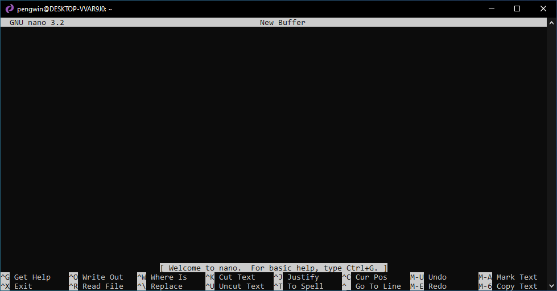The height and width of the screenshot is (291, 557).
Task: Click the ^C Cur Pos shortcut
Action: [x=365, y=277]
